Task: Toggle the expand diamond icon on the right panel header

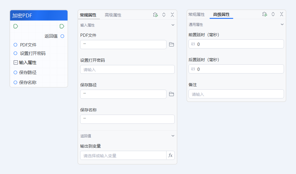Action: (x=273, y=14)
